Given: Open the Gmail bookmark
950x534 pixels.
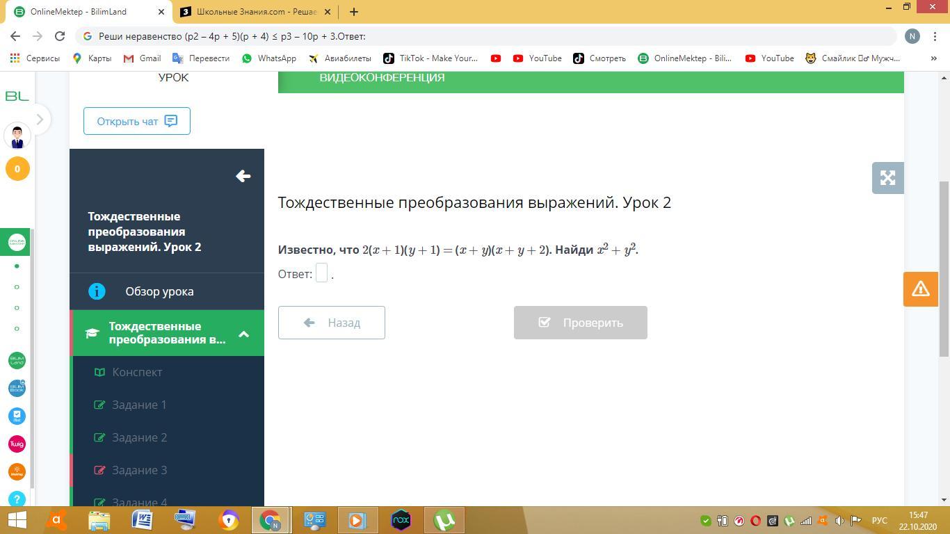Looking at the screenshot, I should (x=142, y=58).
